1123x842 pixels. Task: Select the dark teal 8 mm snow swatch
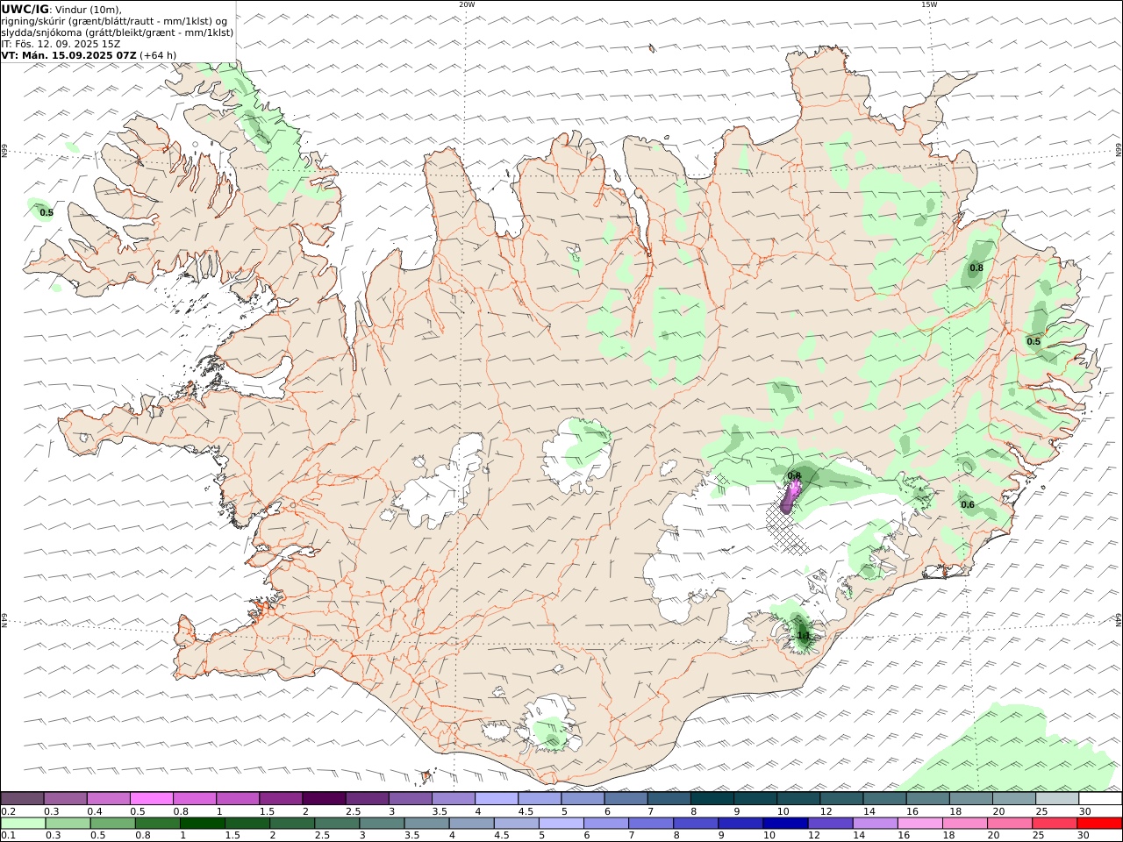tap(712, 798)
